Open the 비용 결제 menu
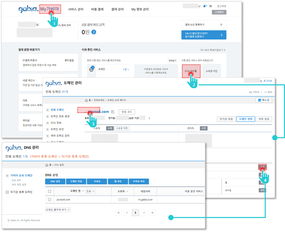Image resolution: width=285 pixels, height=232 pixels. click(x=97, y=9)
